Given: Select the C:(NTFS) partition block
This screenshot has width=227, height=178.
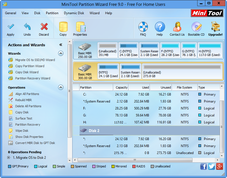Looking at the screenshot, I should [x=129, y=50].
